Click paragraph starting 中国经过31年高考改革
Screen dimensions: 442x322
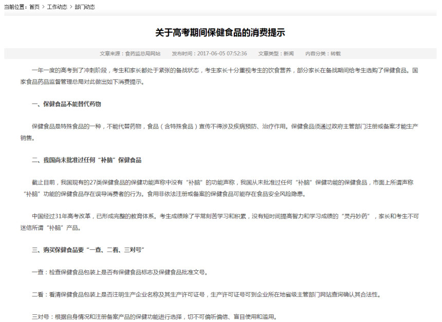tap(219, 222)
